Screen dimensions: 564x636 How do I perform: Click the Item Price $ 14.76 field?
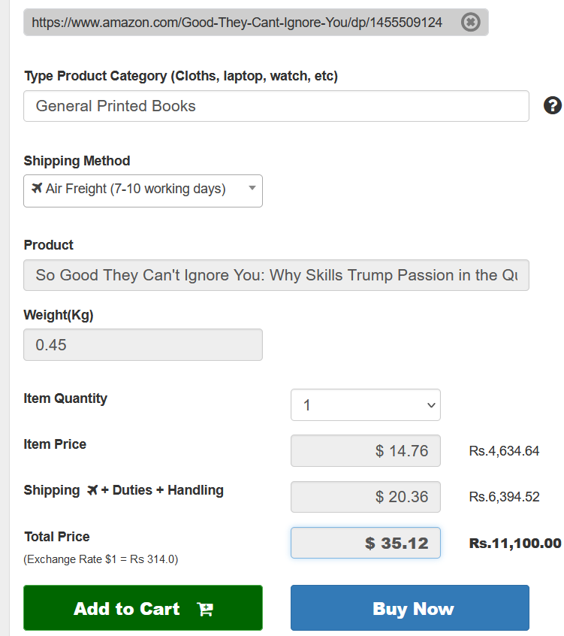click(365, 450)
